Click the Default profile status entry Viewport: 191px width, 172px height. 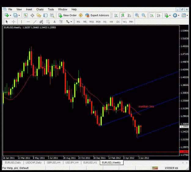pyautogui.click(x=24, y=168)
